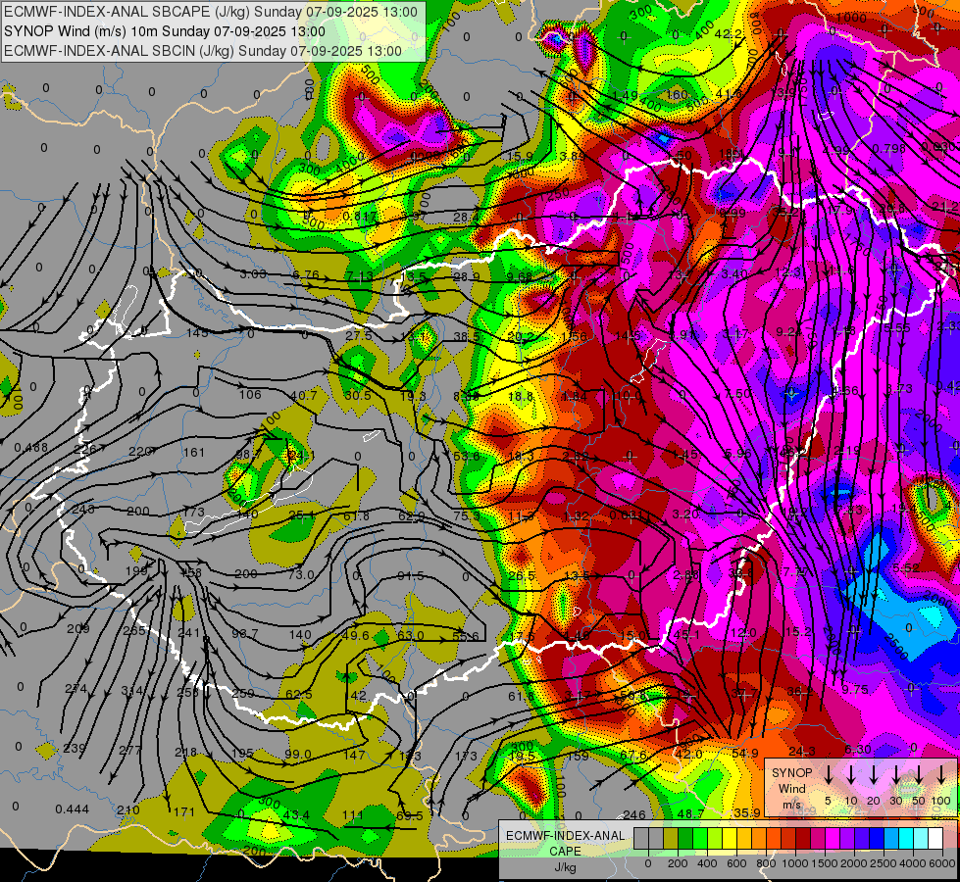
Task: Select the yellow swatch in CAPE legend
Action: coord(730,839)
